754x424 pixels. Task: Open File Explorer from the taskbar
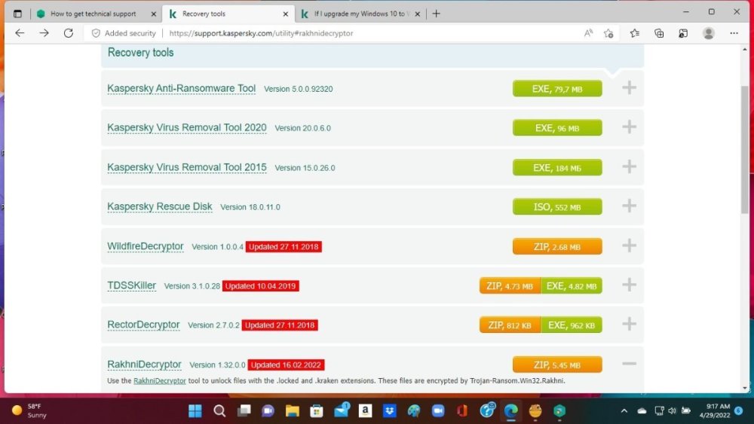click(293, 411)
